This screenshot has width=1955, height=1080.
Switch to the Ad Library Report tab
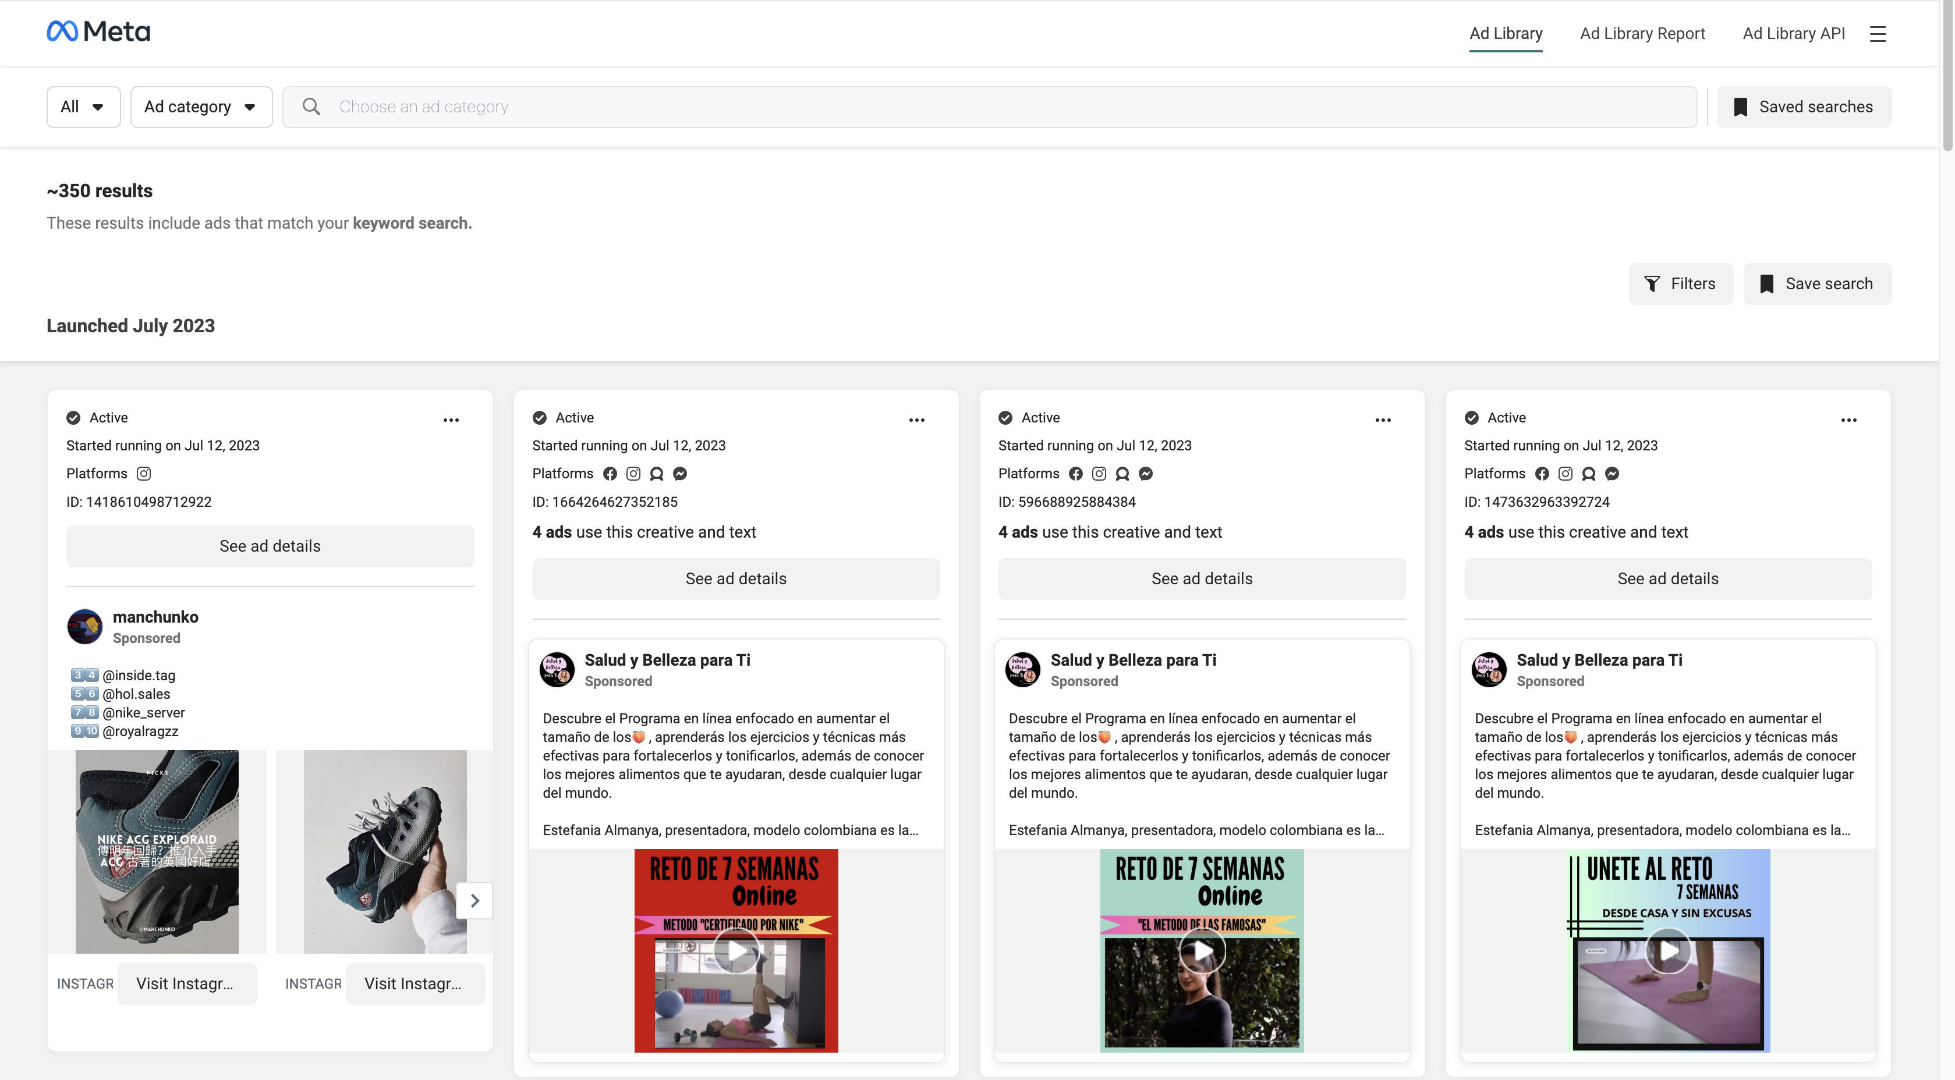(1642, 33)
